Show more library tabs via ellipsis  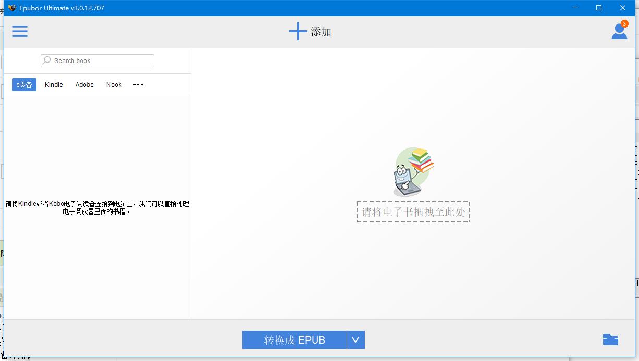[x=138, y=85]
